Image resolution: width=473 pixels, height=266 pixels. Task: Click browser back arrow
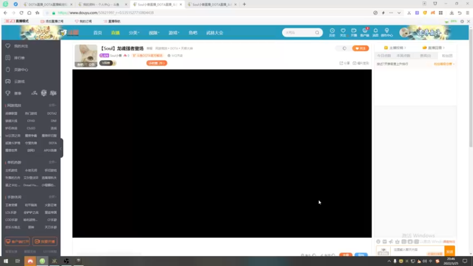click(5, 12)
